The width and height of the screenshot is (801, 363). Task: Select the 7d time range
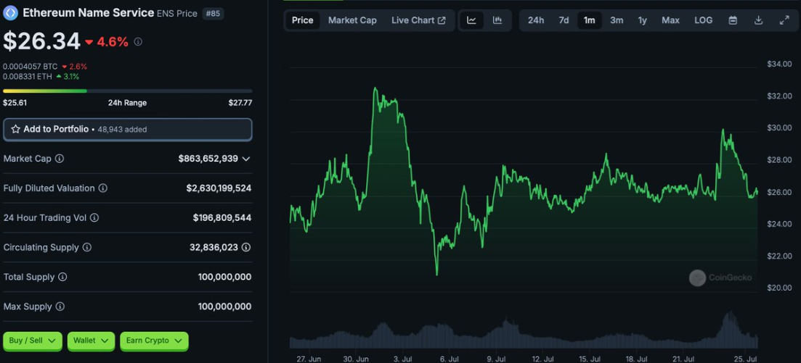(564, 20)
